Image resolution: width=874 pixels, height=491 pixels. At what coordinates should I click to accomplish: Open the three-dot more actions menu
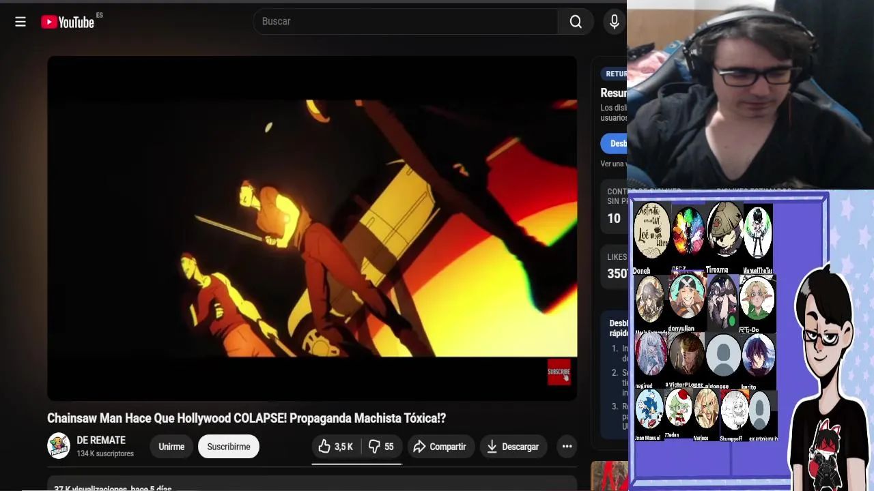point(567,447)
